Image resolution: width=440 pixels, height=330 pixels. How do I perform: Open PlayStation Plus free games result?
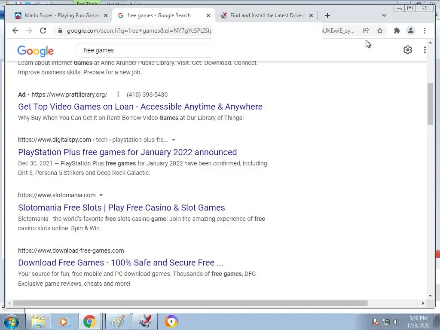point(127,152)
